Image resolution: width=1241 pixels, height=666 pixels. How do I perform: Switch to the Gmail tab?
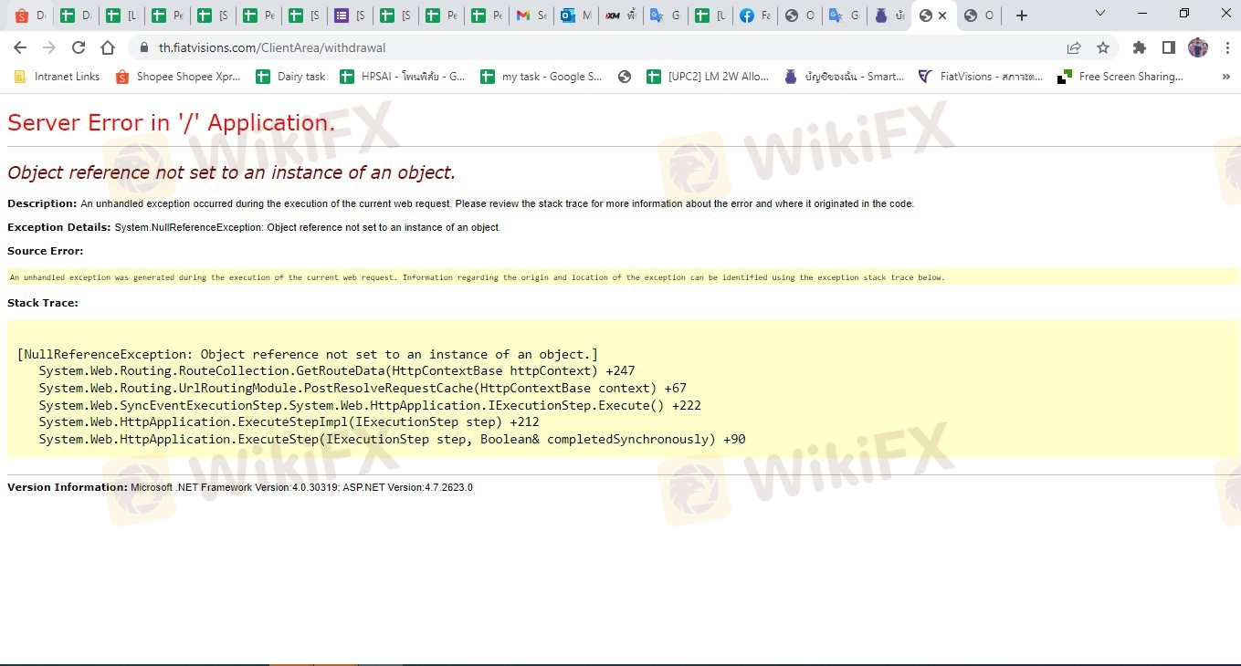[x=531, y=16]
